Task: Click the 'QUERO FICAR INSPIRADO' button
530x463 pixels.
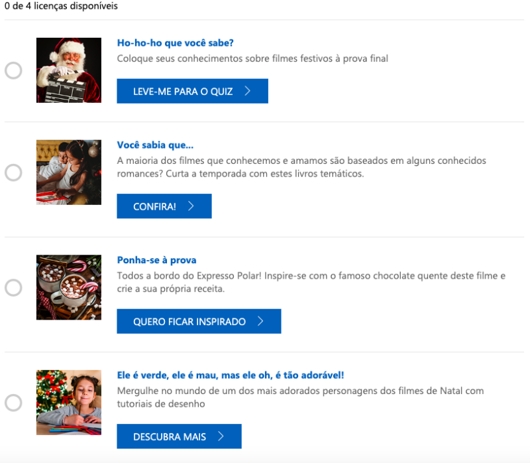Action: [x=199, y=322]
